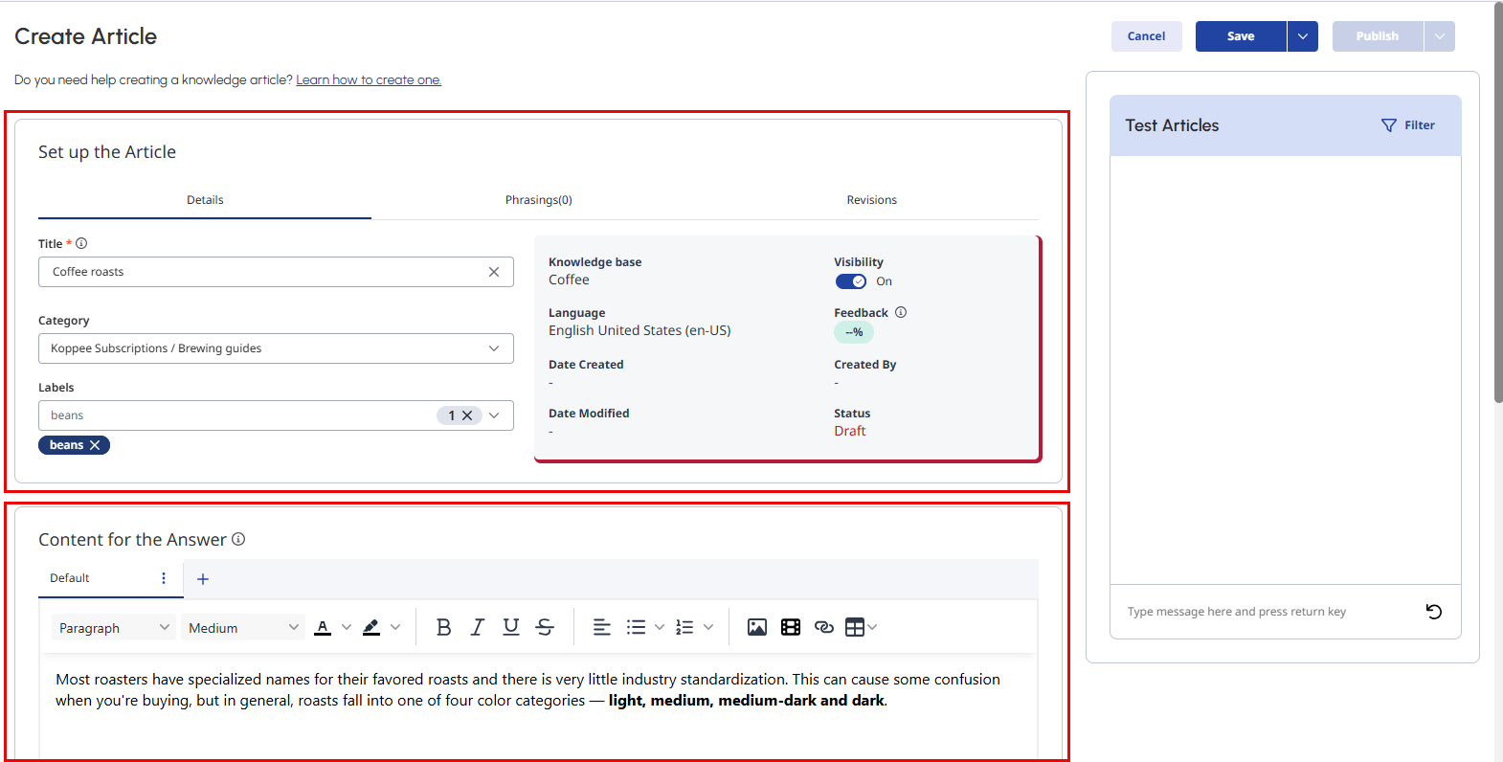The width and height of the screenshot is (1503, 762).
Task: Apply Italic formatting in editor toolbar
Action: [x=477, y=627]
